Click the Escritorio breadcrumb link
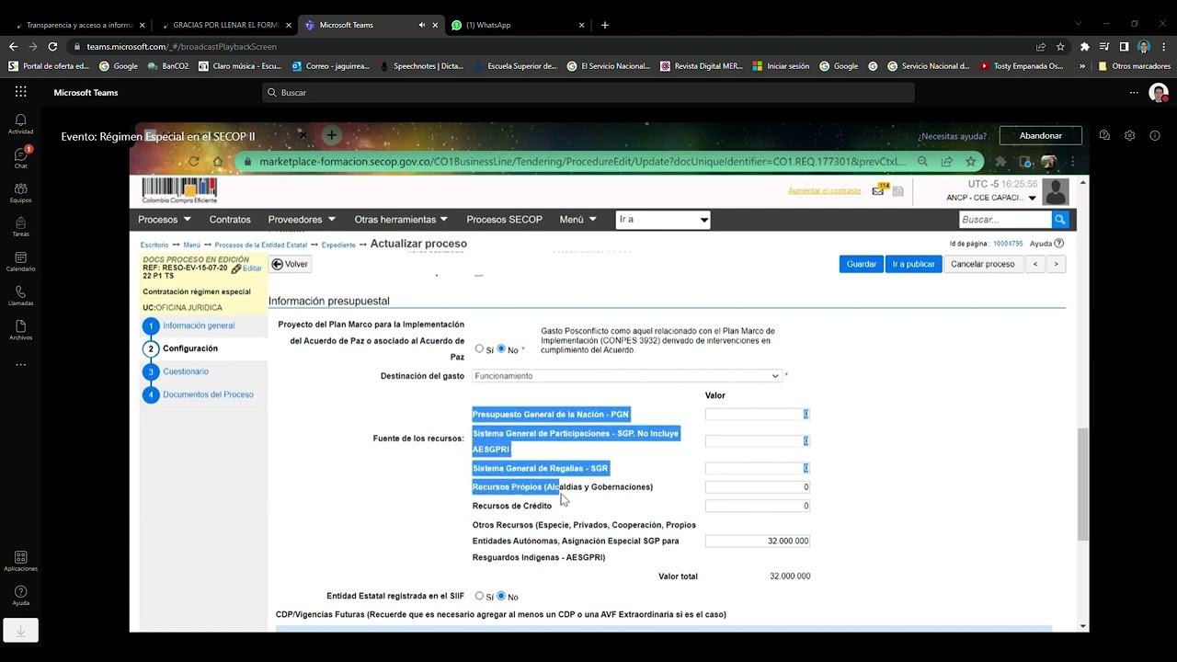 (154, 245)
